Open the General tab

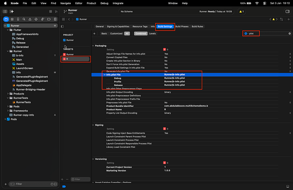(100, 26)
